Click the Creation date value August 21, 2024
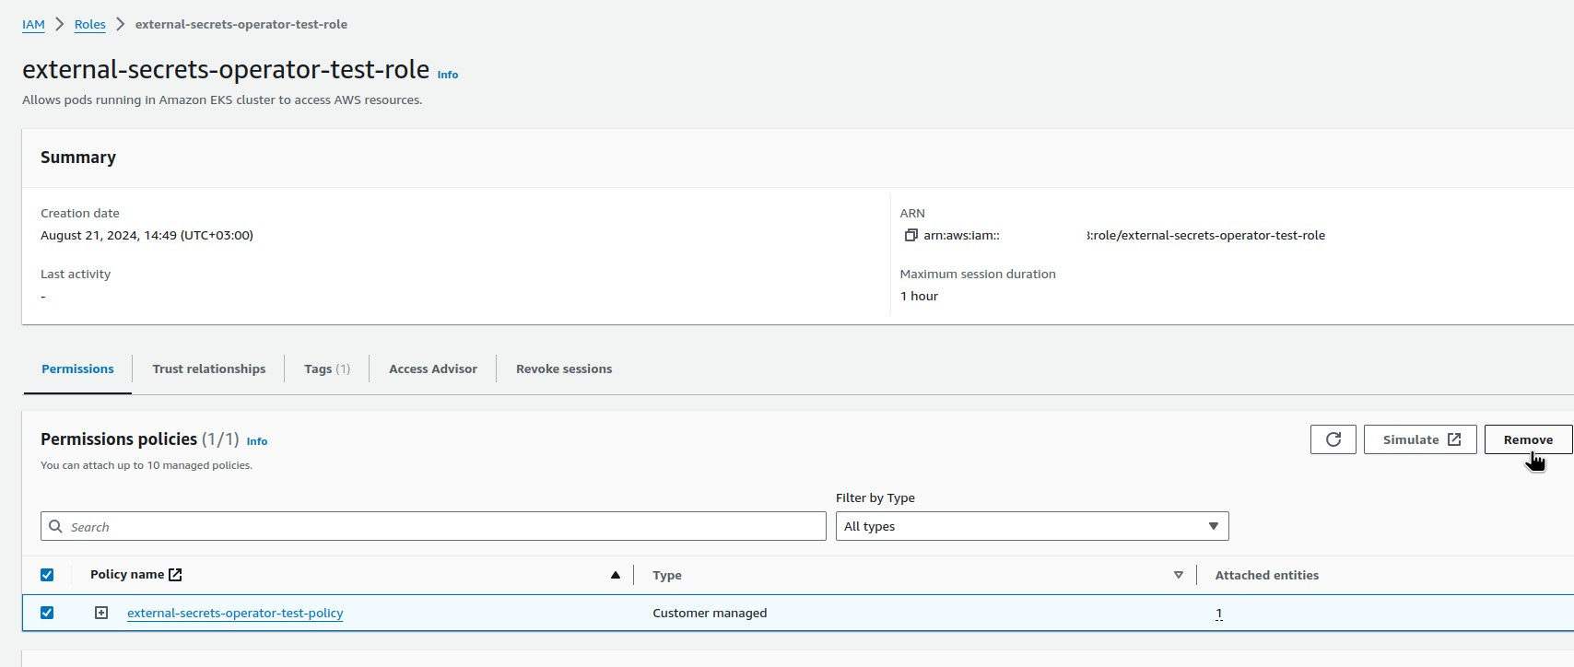The width and height of the screenshot is (1574, 667). 147,235
